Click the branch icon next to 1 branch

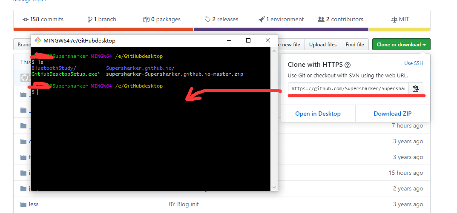pos(90,20)
